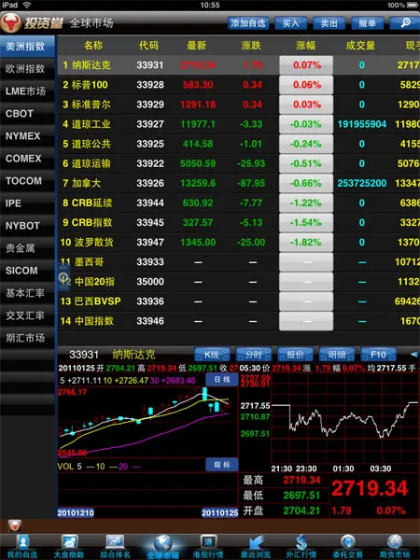Click the large 2719.34 price display
This screenshot has height=560, width=420.
(x=370, y=488)
